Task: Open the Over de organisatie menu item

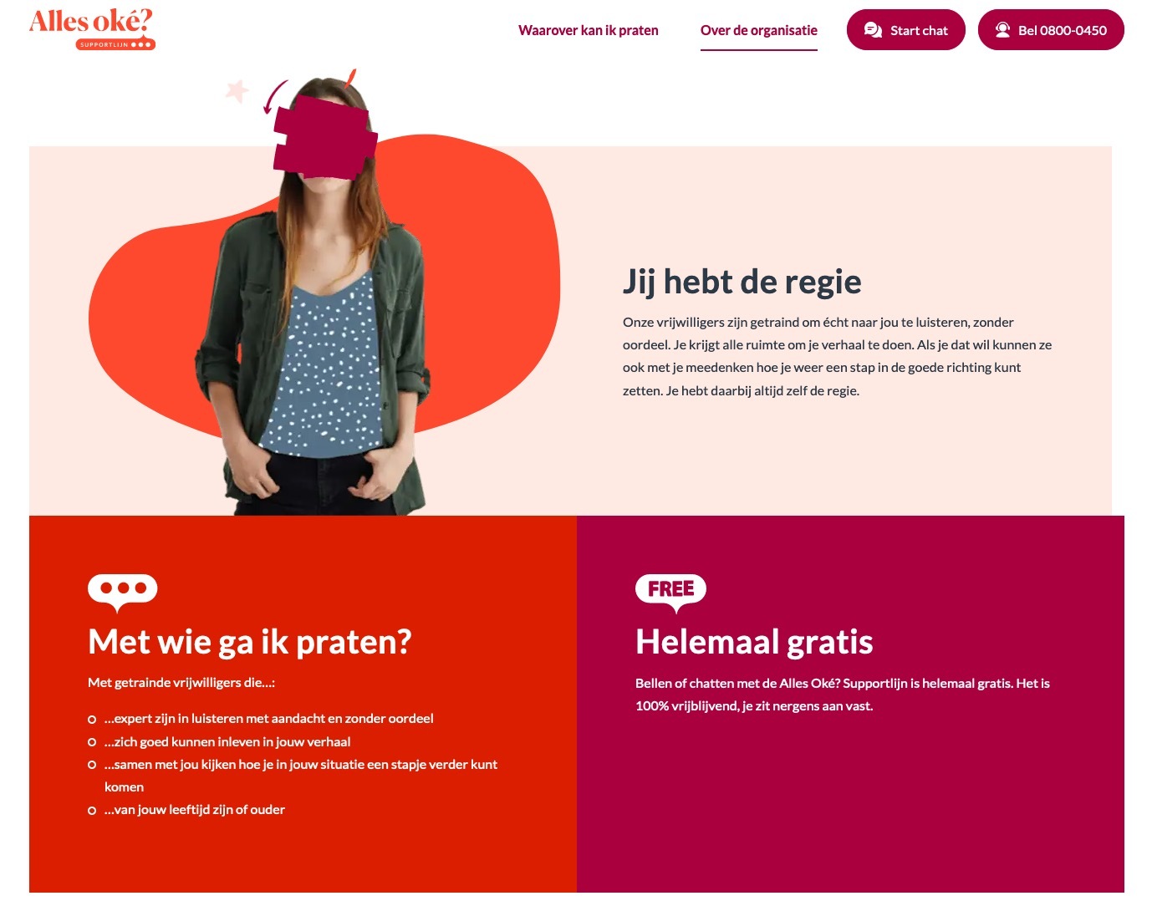Action: 759,30
